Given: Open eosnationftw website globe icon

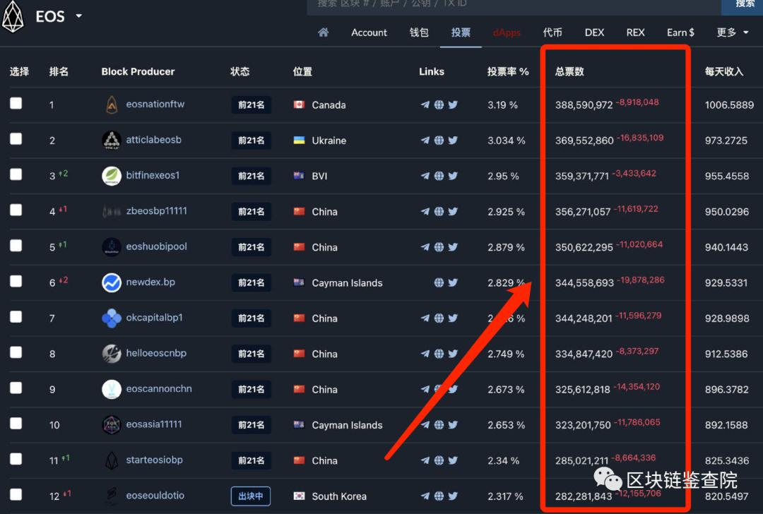Looking at the screenshot, I should (x=439, y=104).
